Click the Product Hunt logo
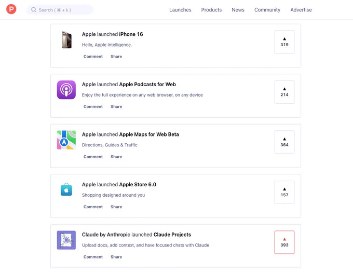 pyautogui.click(x=11, y=9)
